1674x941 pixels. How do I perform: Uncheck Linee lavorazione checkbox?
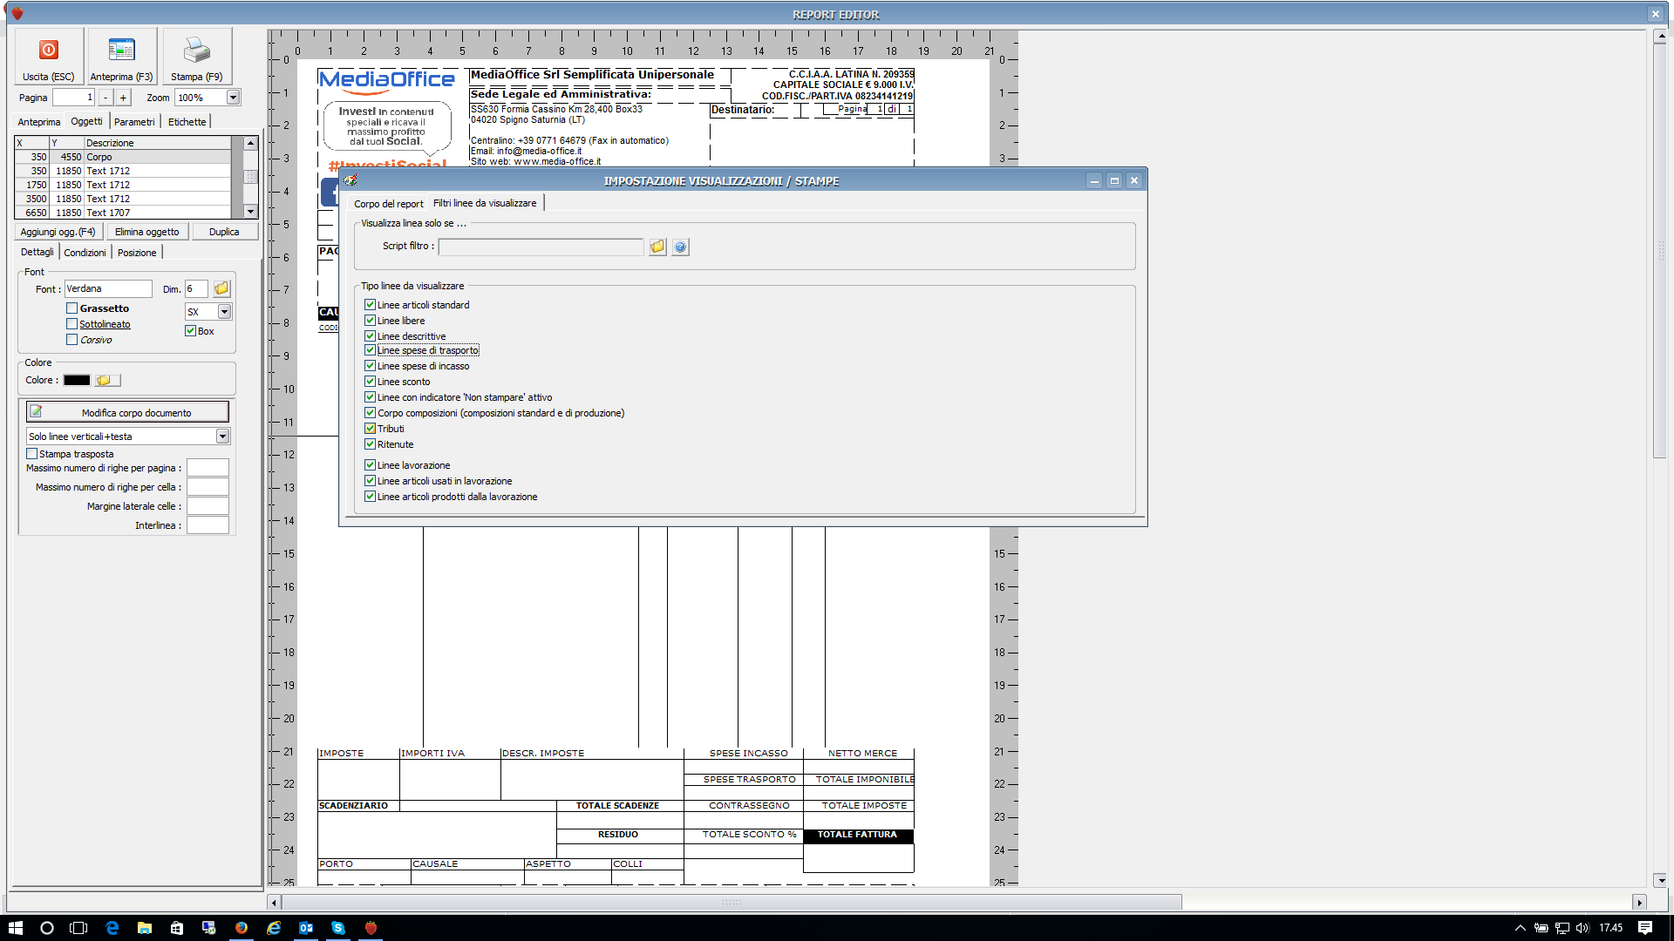coord(370,465)
